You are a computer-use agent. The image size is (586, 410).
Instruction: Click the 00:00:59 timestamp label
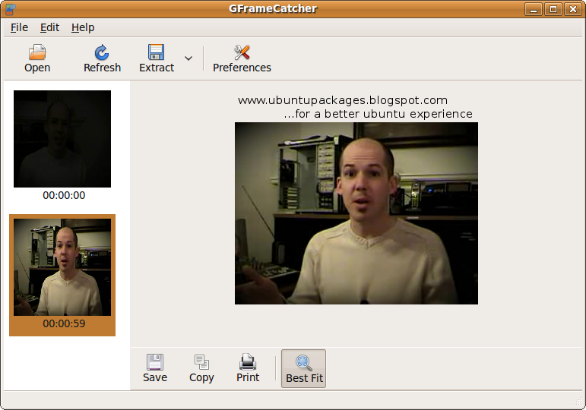(64, 323)
